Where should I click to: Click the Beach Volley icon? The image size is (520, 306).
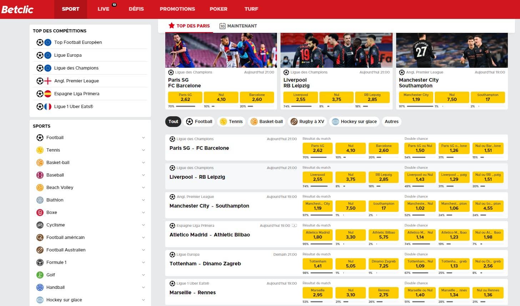pyautogui.click(x=40, y=188)
